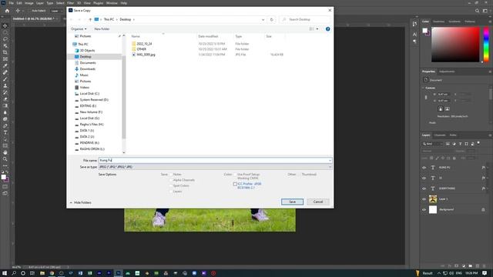Open the layer Kind filter dropdown
Viewport: 493px width, 277px height.
pos(432,144)
